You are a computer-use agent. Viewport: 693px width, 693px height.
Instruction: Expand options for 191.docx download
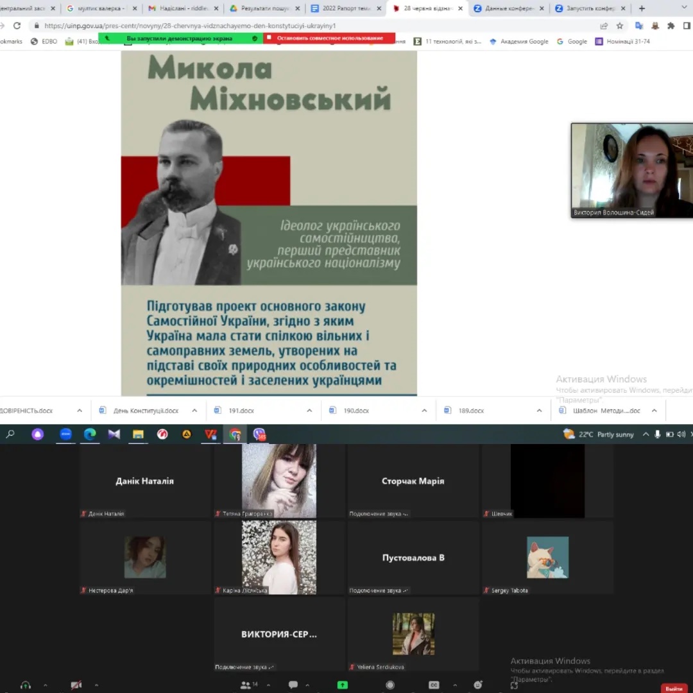[309, 411]
